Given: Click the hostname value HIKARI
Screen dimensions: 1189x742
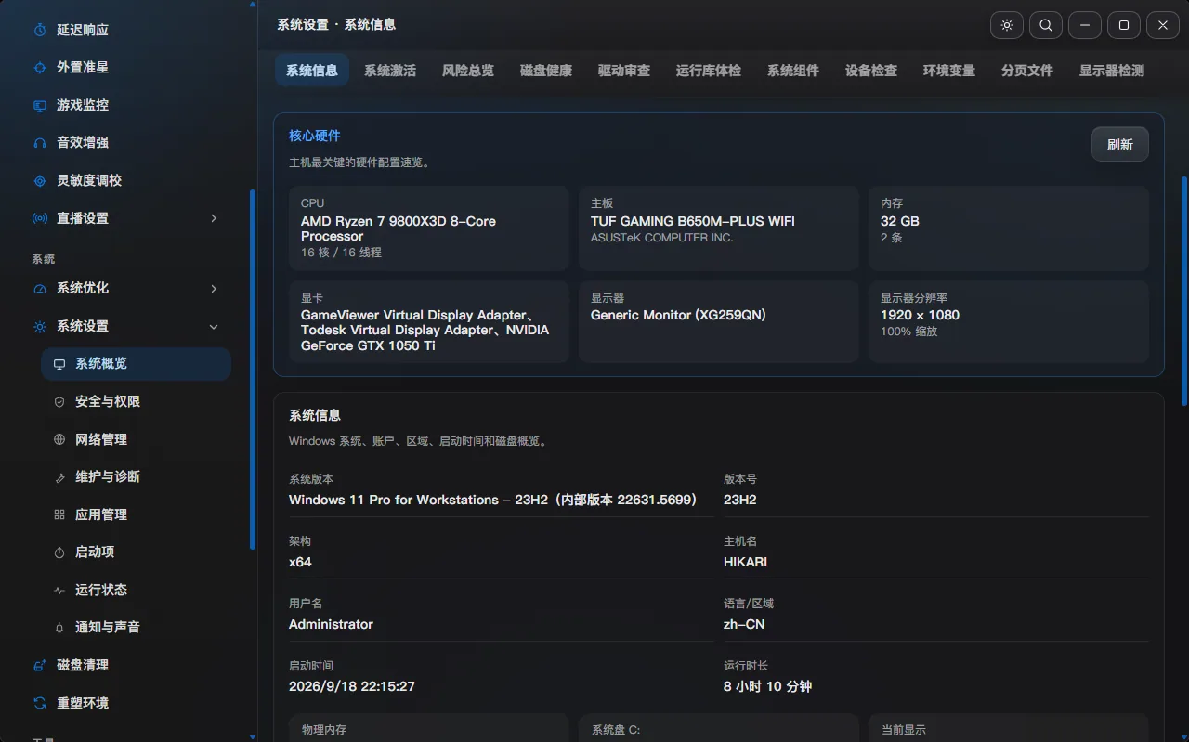Looking at the screenshot, I should pyautogui.click(x=745, y=562).
